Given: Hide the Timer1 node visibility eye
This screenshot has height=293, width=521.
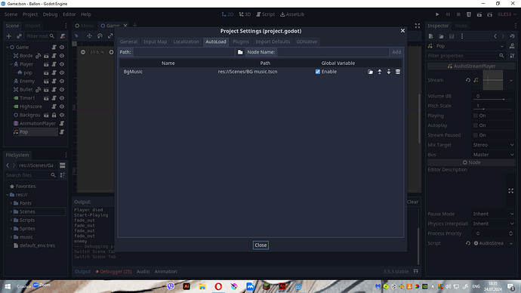Looking at the screenshot, I should (x=62, y=98).
